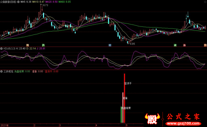207x127 pixels.
Task: Select the KDJ(9,3,3) indicator name
Action: pos(9,48)
